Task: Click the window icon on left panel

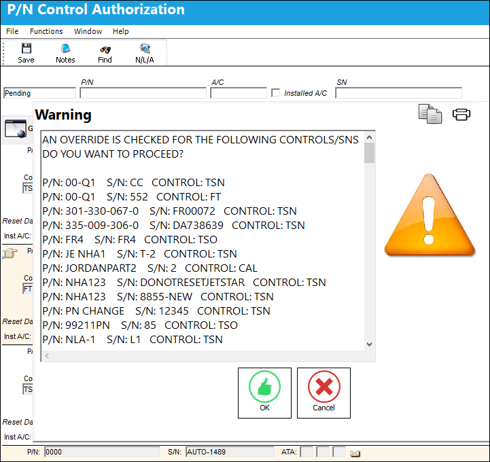Action: [16, 128]
